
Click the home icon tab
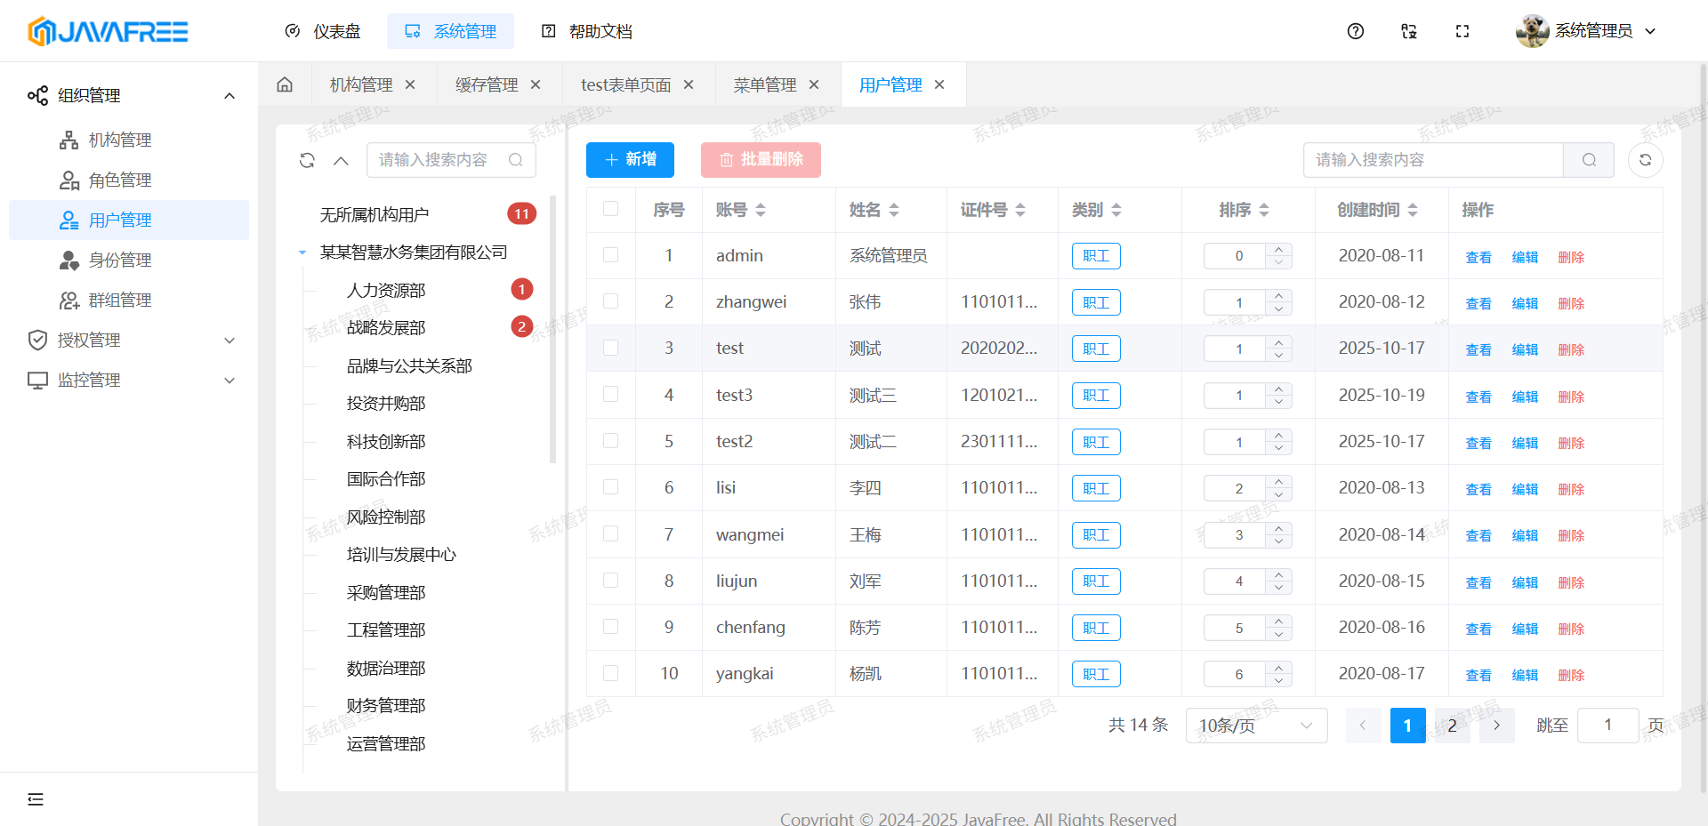[x=284, y=84]
